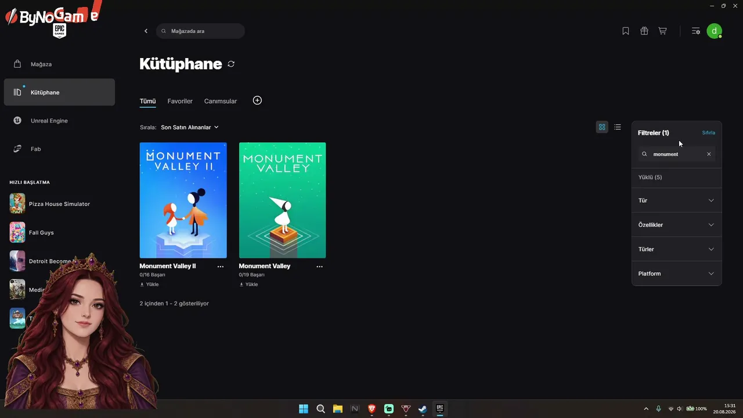Open the green 'd' profile avatar

point(715,31)
